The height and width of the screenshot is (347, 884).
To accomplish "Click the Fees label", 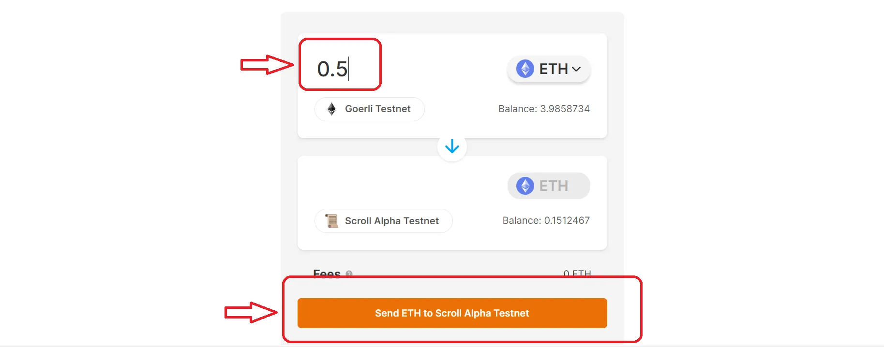I will click(327, 273).
